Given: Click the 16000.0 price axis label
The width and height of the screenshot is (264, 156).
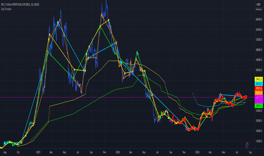Looking at the screenshot, I should (x=259, y=131).
